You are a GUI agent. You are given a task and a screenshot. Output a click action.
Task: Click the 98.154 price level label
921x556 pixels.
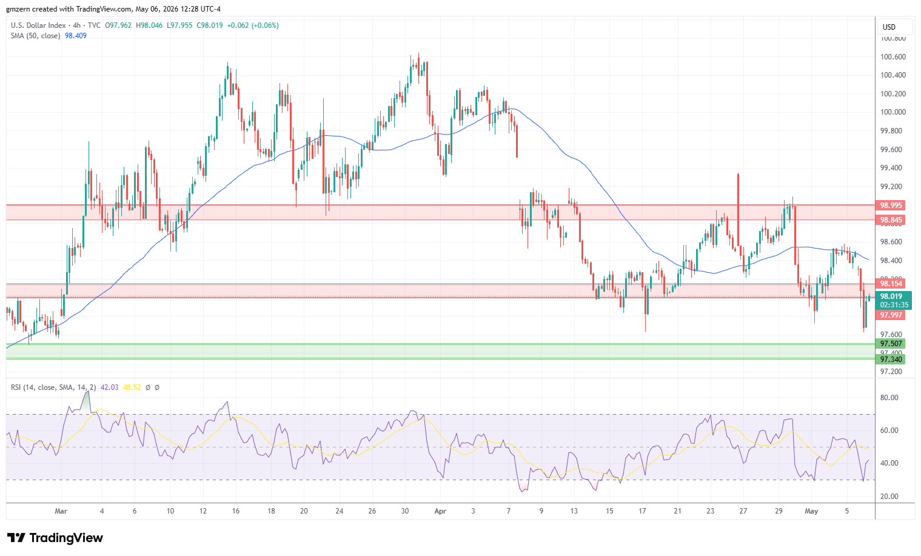[x=891, y=284]
